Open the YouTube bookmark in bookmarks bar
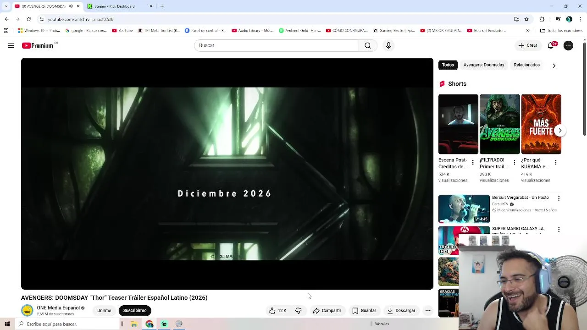 pos(122,31)
